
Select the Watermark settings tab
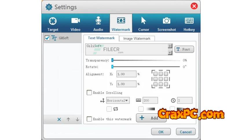coord(121,23)
